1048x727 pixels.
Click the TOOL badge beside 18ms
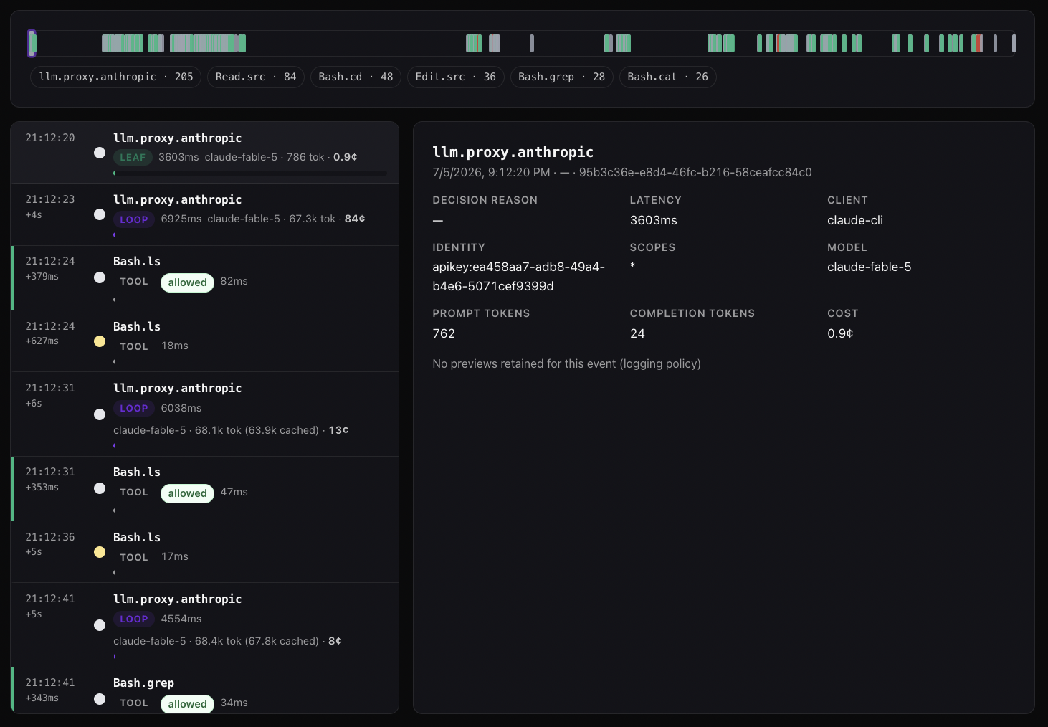point(134,346)
